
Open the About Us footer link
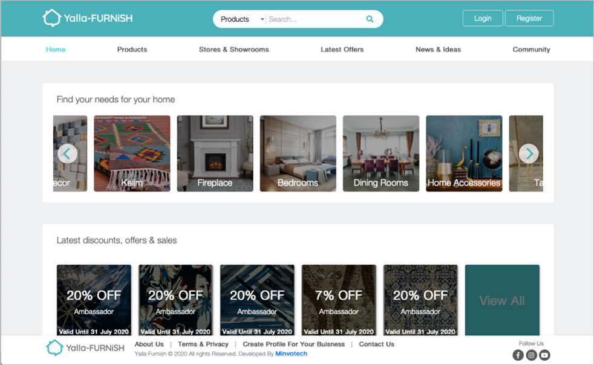149,344
